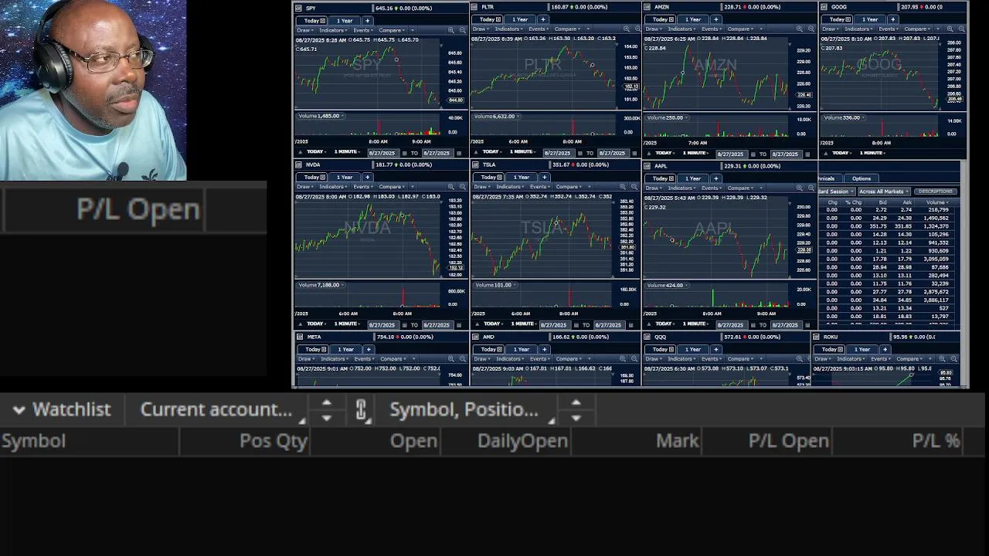Open the Across All Markets dropdown
This screenshot has height=556, width=989.
883,192
